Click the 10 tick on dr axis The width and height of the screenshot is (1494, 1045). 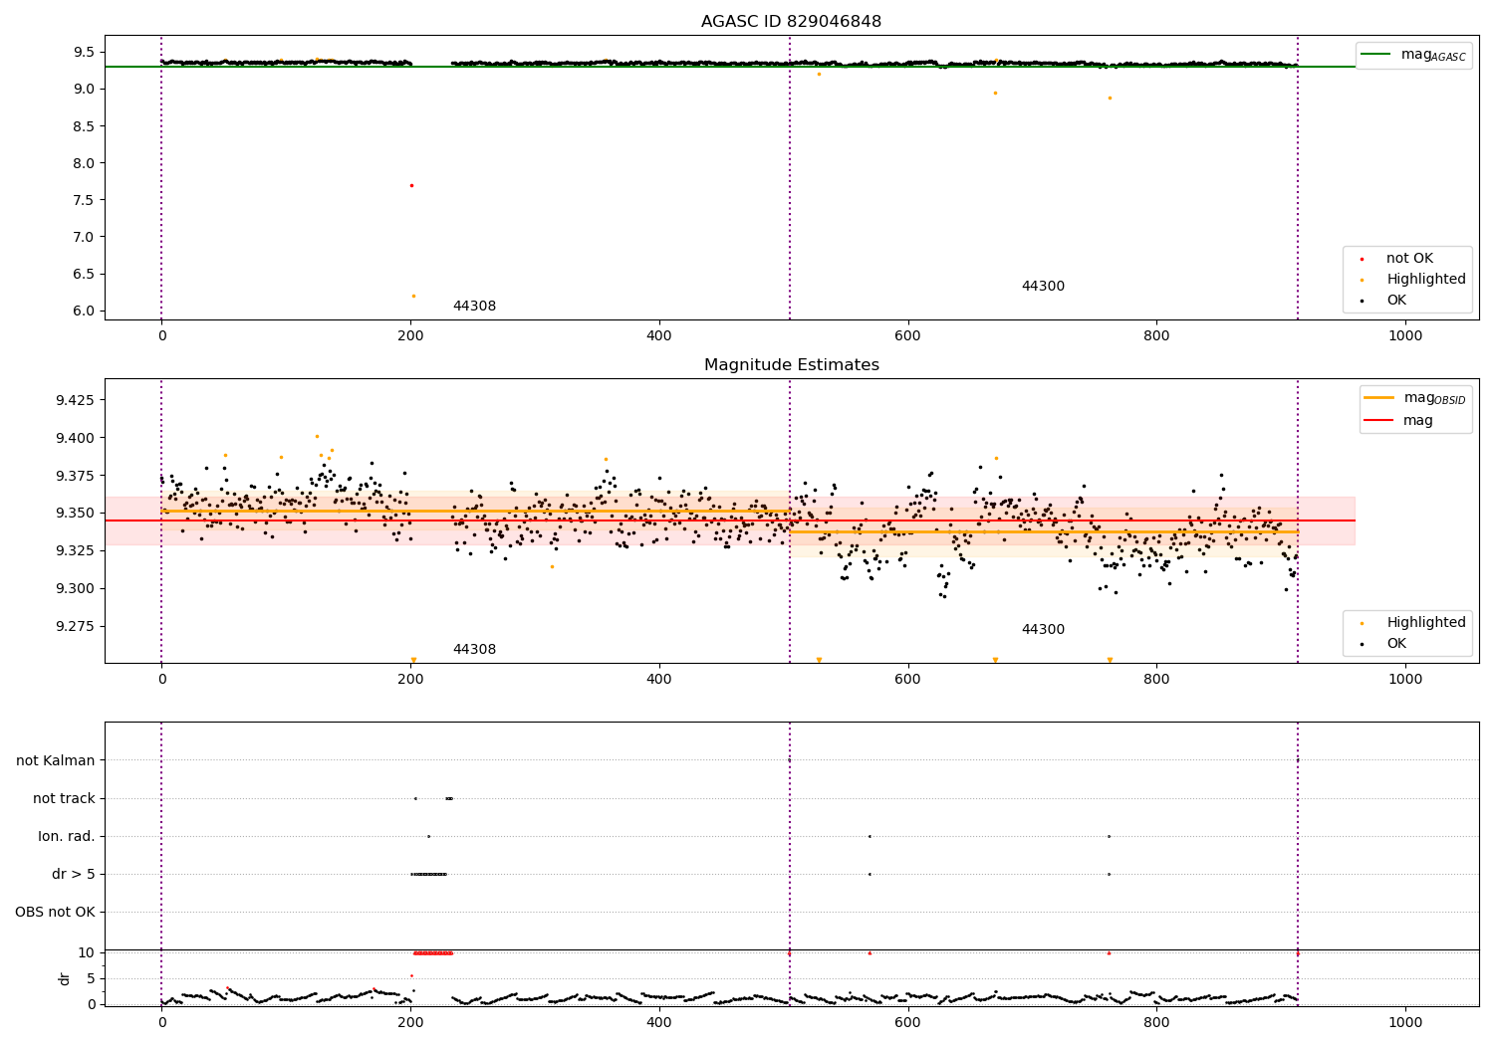coord(87,952)
